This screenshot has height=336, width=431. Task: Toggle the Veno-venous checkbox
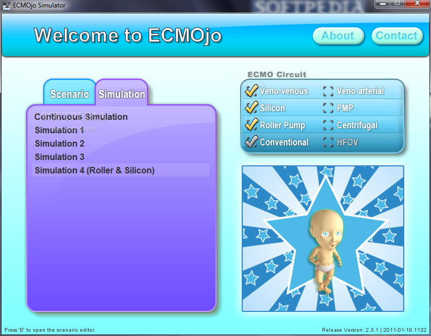[251, 91]
